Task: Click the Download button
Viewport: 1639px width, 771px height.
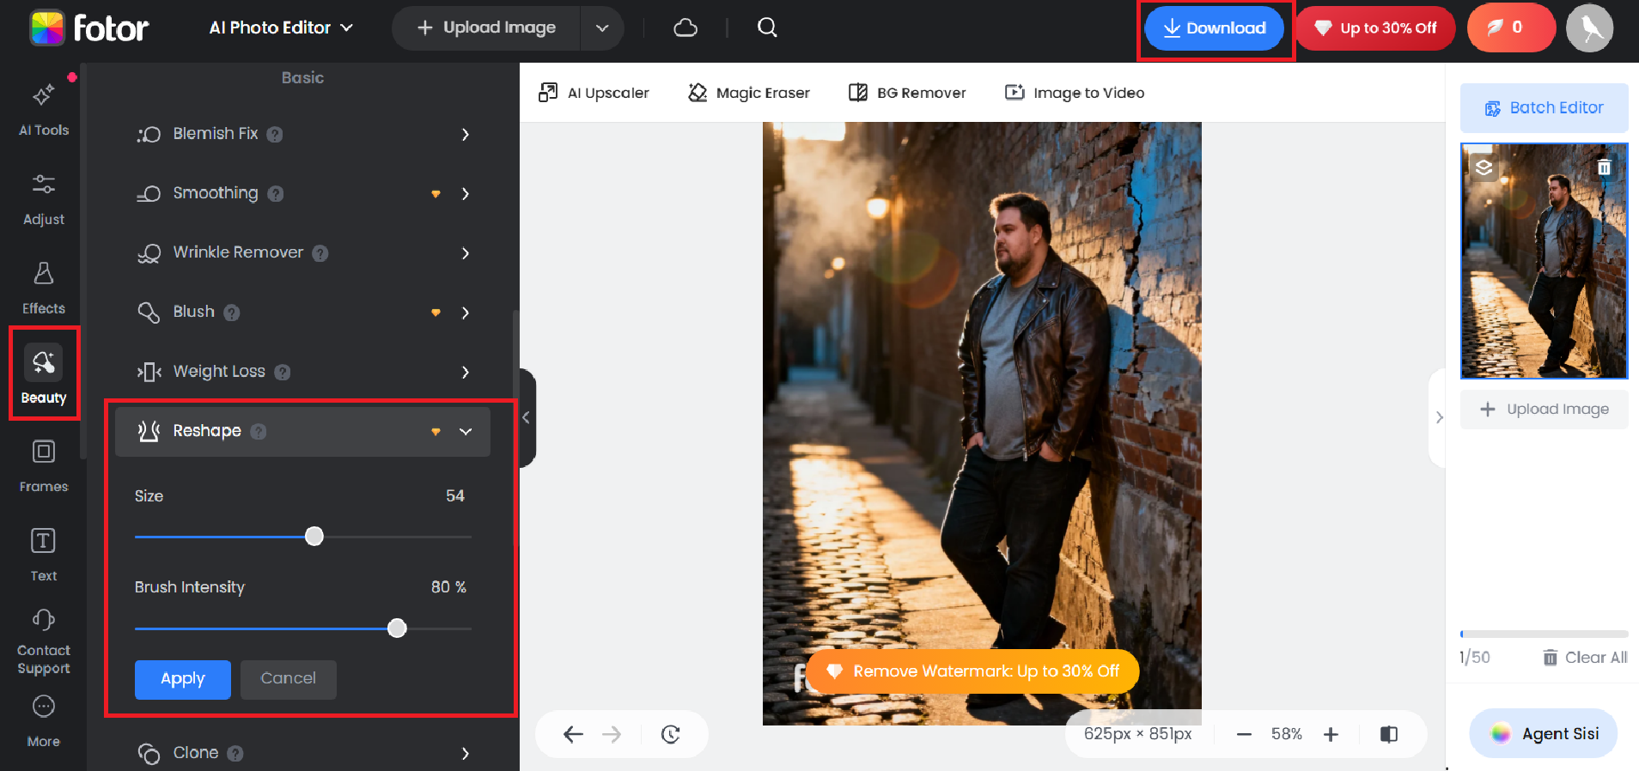Action: point(1215,28)
